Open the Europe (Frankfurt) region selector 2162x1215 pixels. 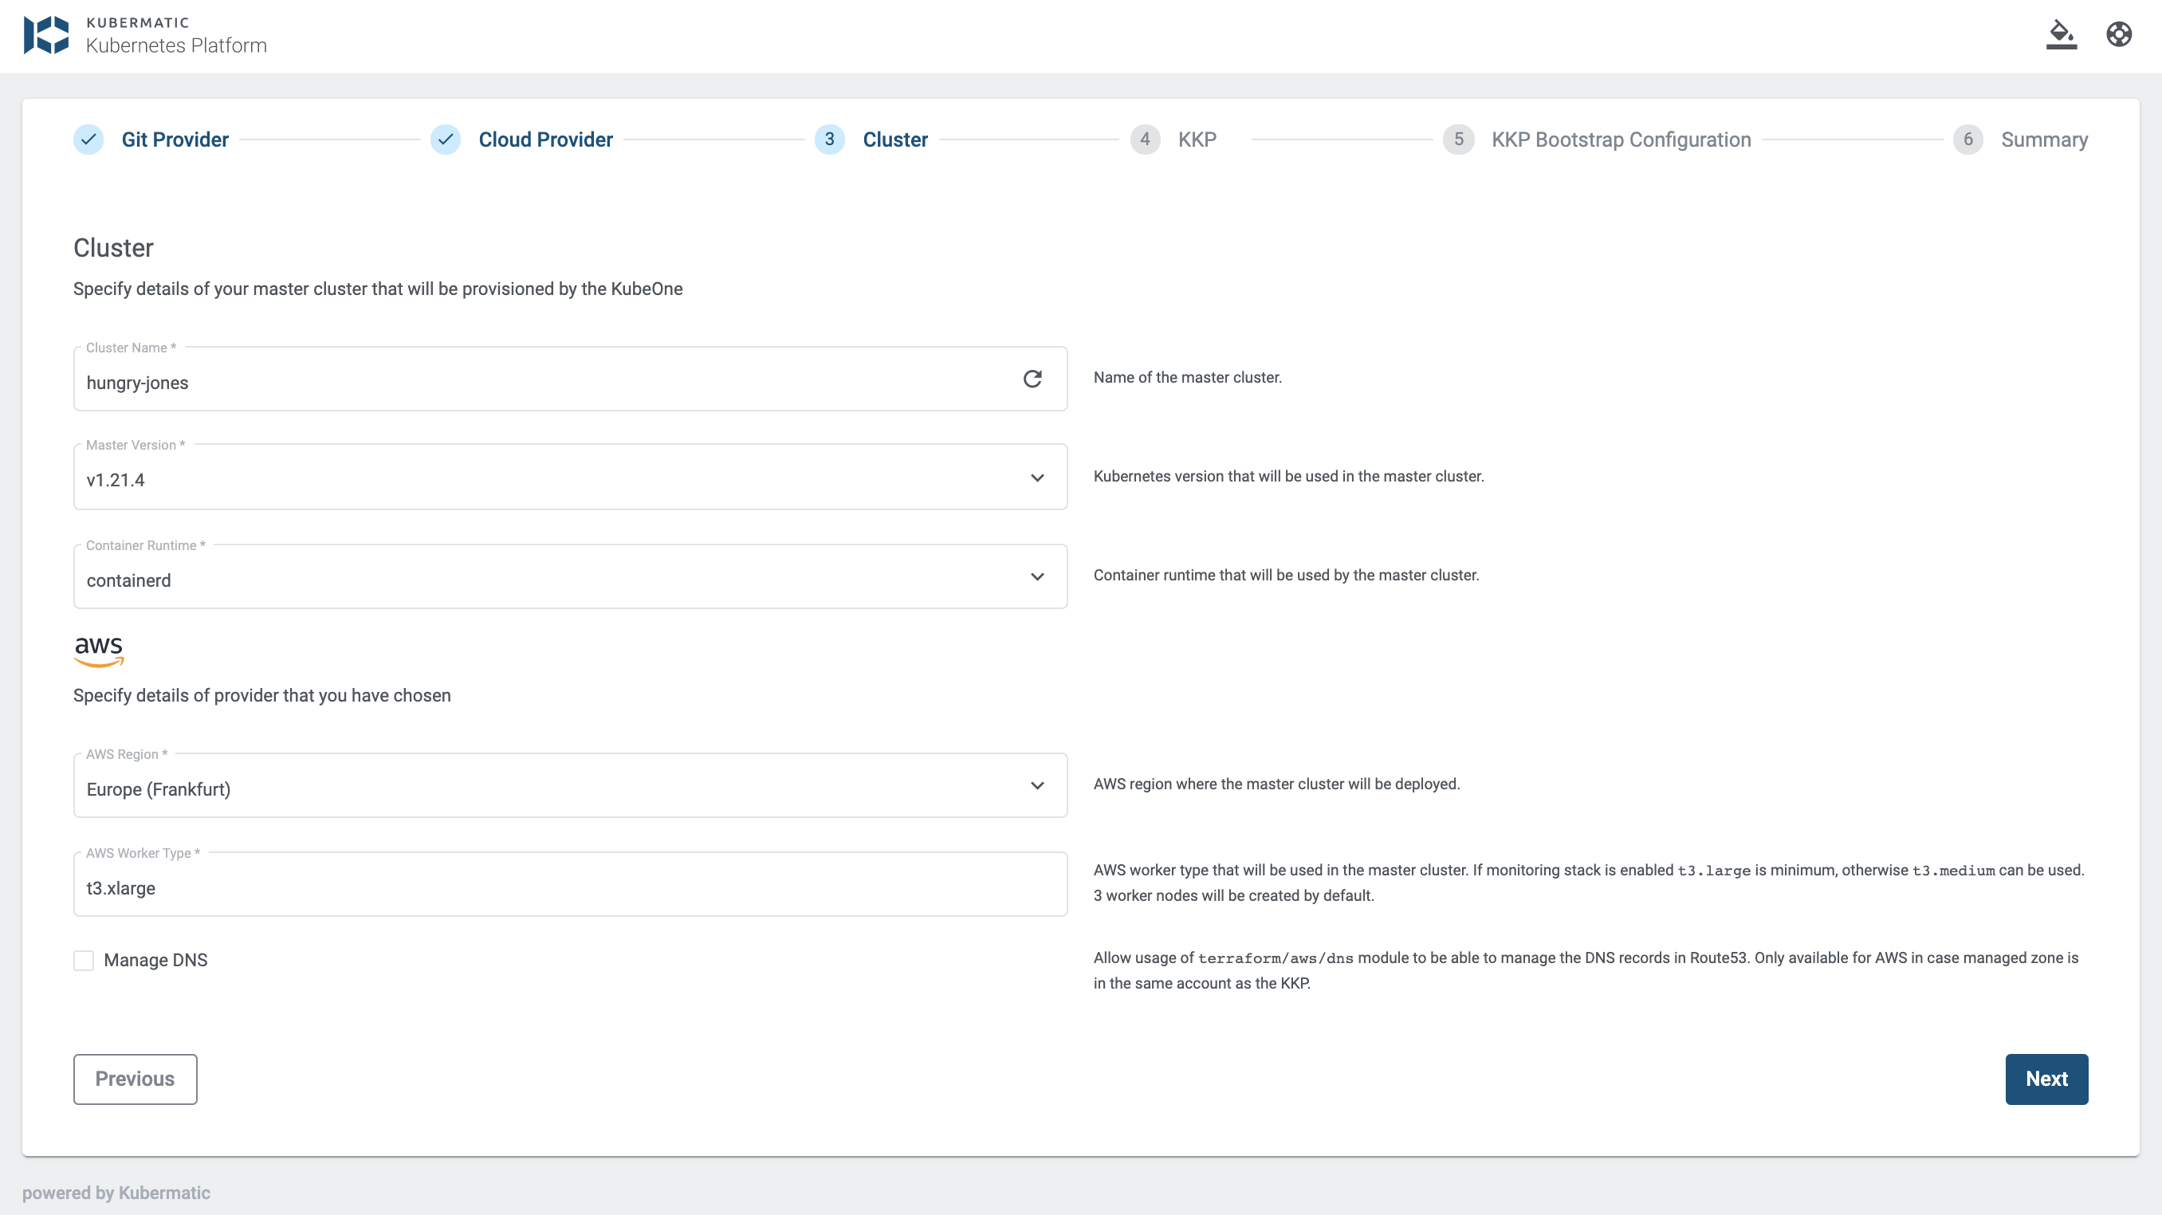tap(571, 785)
